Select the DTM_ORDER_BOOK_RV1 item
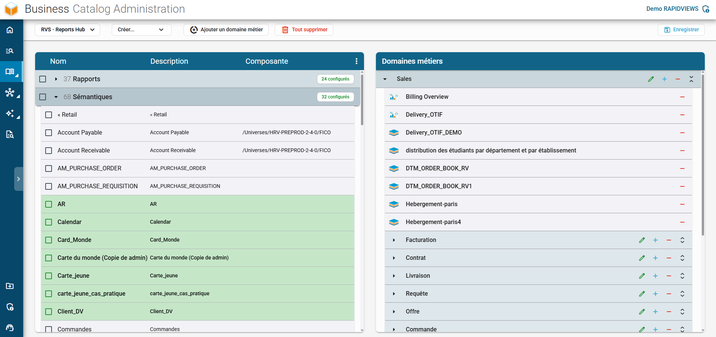Viewport: 716px width, 337px height. coord(538,186)
